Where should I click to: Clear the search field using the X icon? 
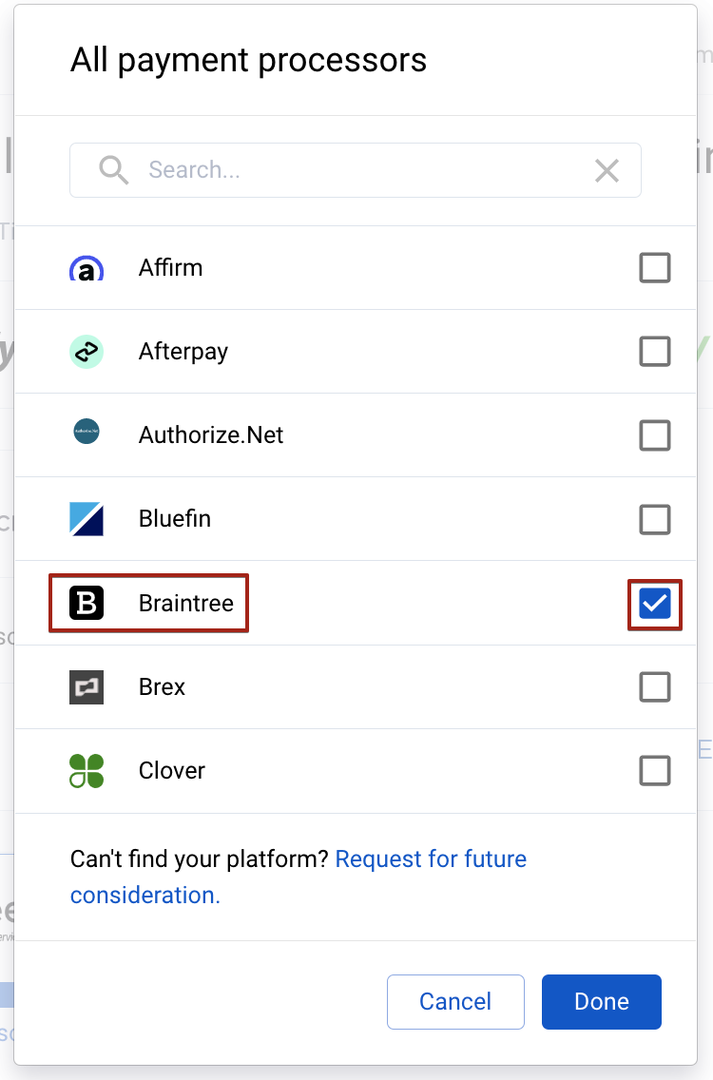(x=607, y=170)
